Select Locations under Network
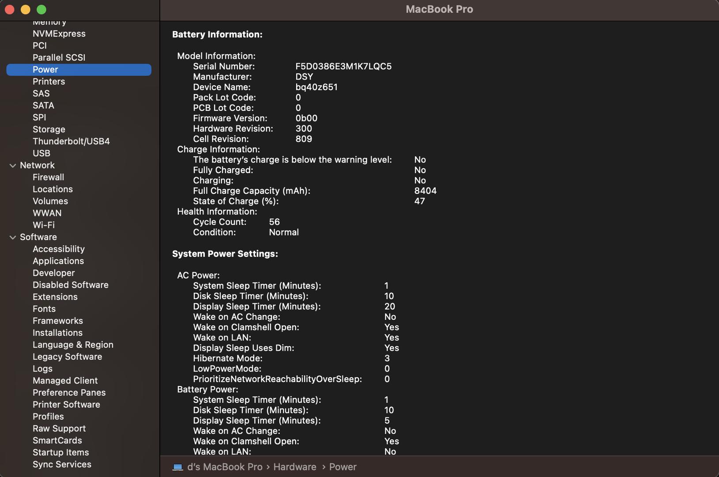 53,189
